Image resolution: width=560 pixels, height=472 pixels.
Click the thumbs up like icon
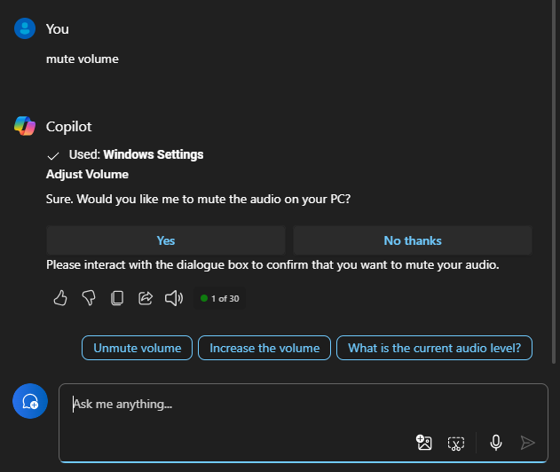click(60, 298)
